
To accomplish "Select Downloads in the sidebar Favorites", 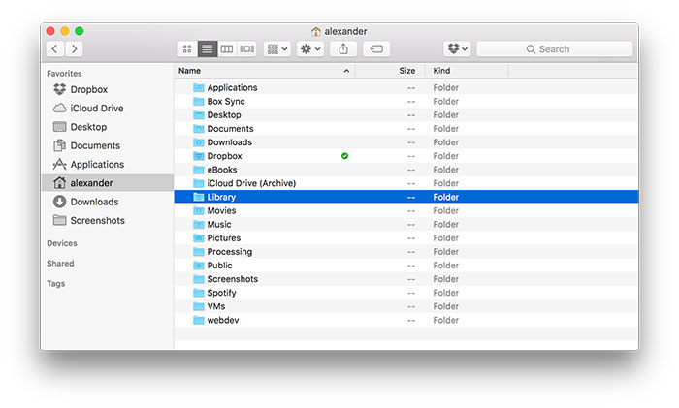I will pos(108,202).
